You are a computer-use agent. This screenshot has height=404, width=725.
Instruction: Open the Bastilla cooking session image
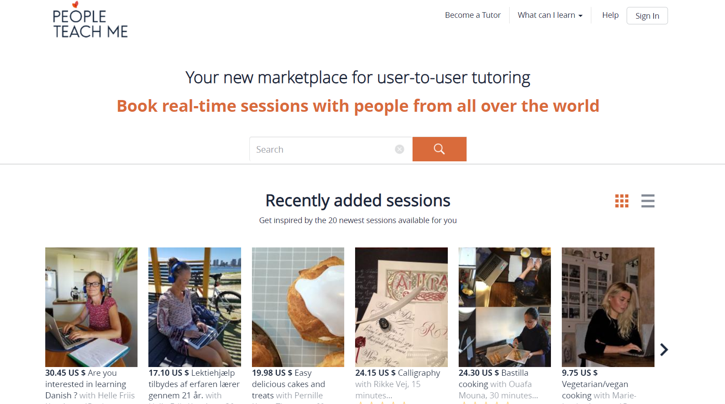pos(505,307)
